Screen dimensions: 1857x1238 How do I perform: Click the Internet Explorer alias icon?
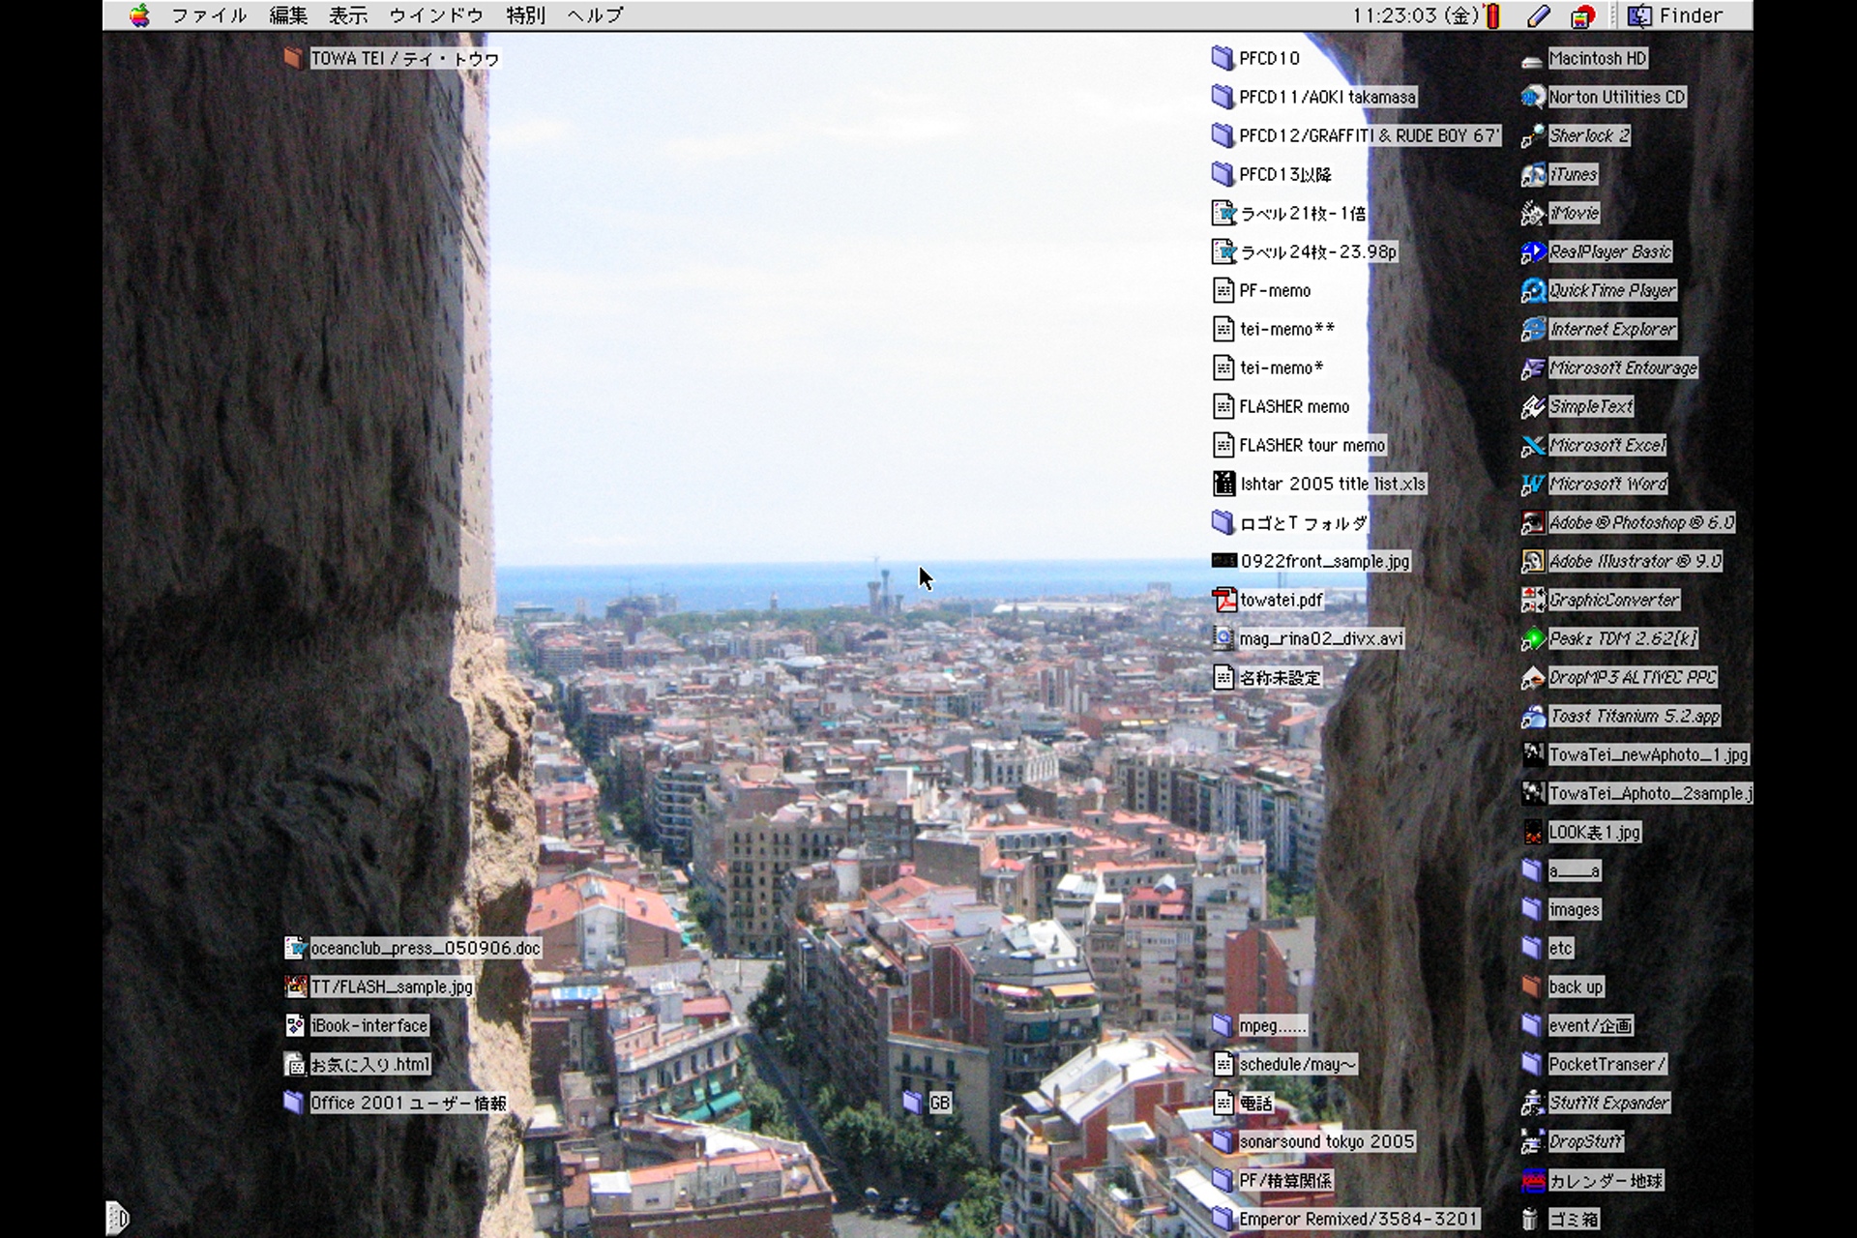point(1533,330)
